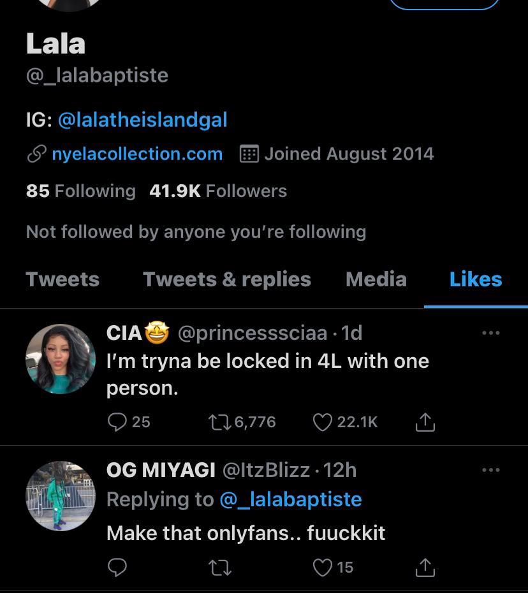Viewport: 528px width, 593px height.
Task: Open more options for CIA's tweet
Action: (x=490, y=333)
